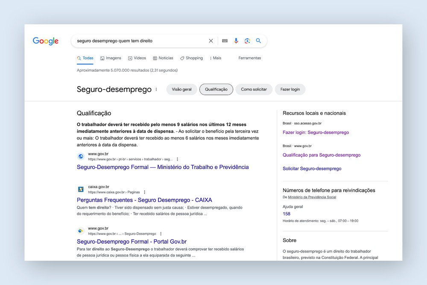This screenshot has width=427, height=285.
Task: Expand the Mais search filters menu
Action: [x=215, y=58]
